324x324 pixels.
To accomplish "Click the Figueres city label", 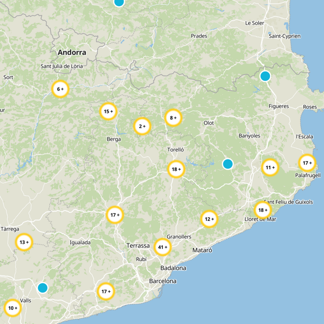I will point(279,106).
